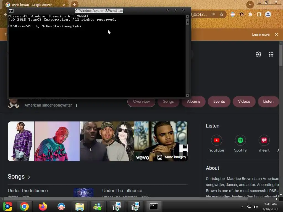
Task: Click the share page icon in address bar
Action: coord(213,14)
